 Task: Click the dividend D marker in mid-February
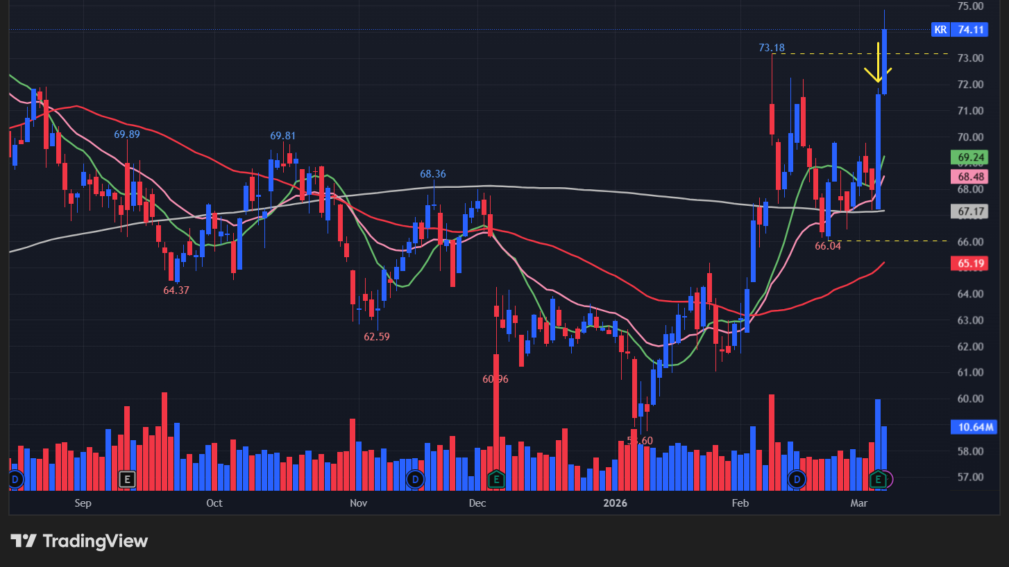click(x=797, y=478)
